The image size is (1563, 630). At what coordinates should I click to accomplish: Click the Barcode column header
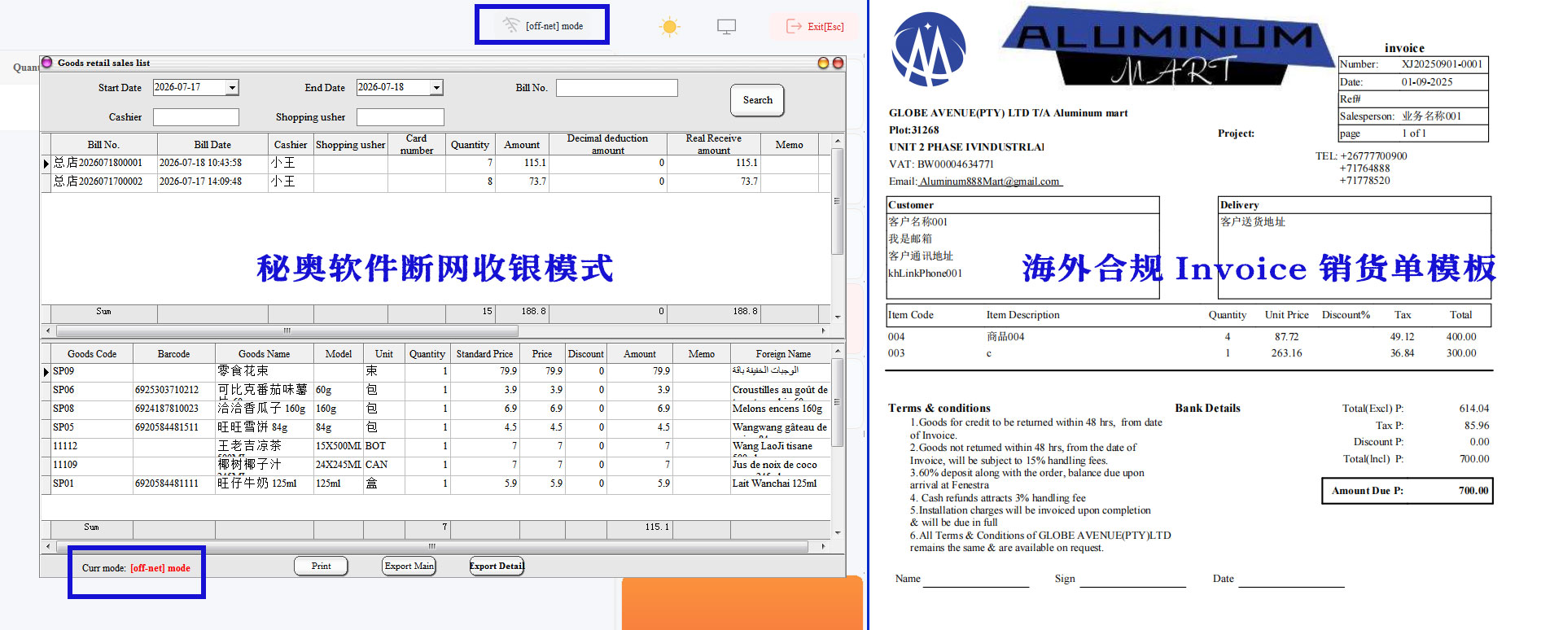(x=173, y=354)
